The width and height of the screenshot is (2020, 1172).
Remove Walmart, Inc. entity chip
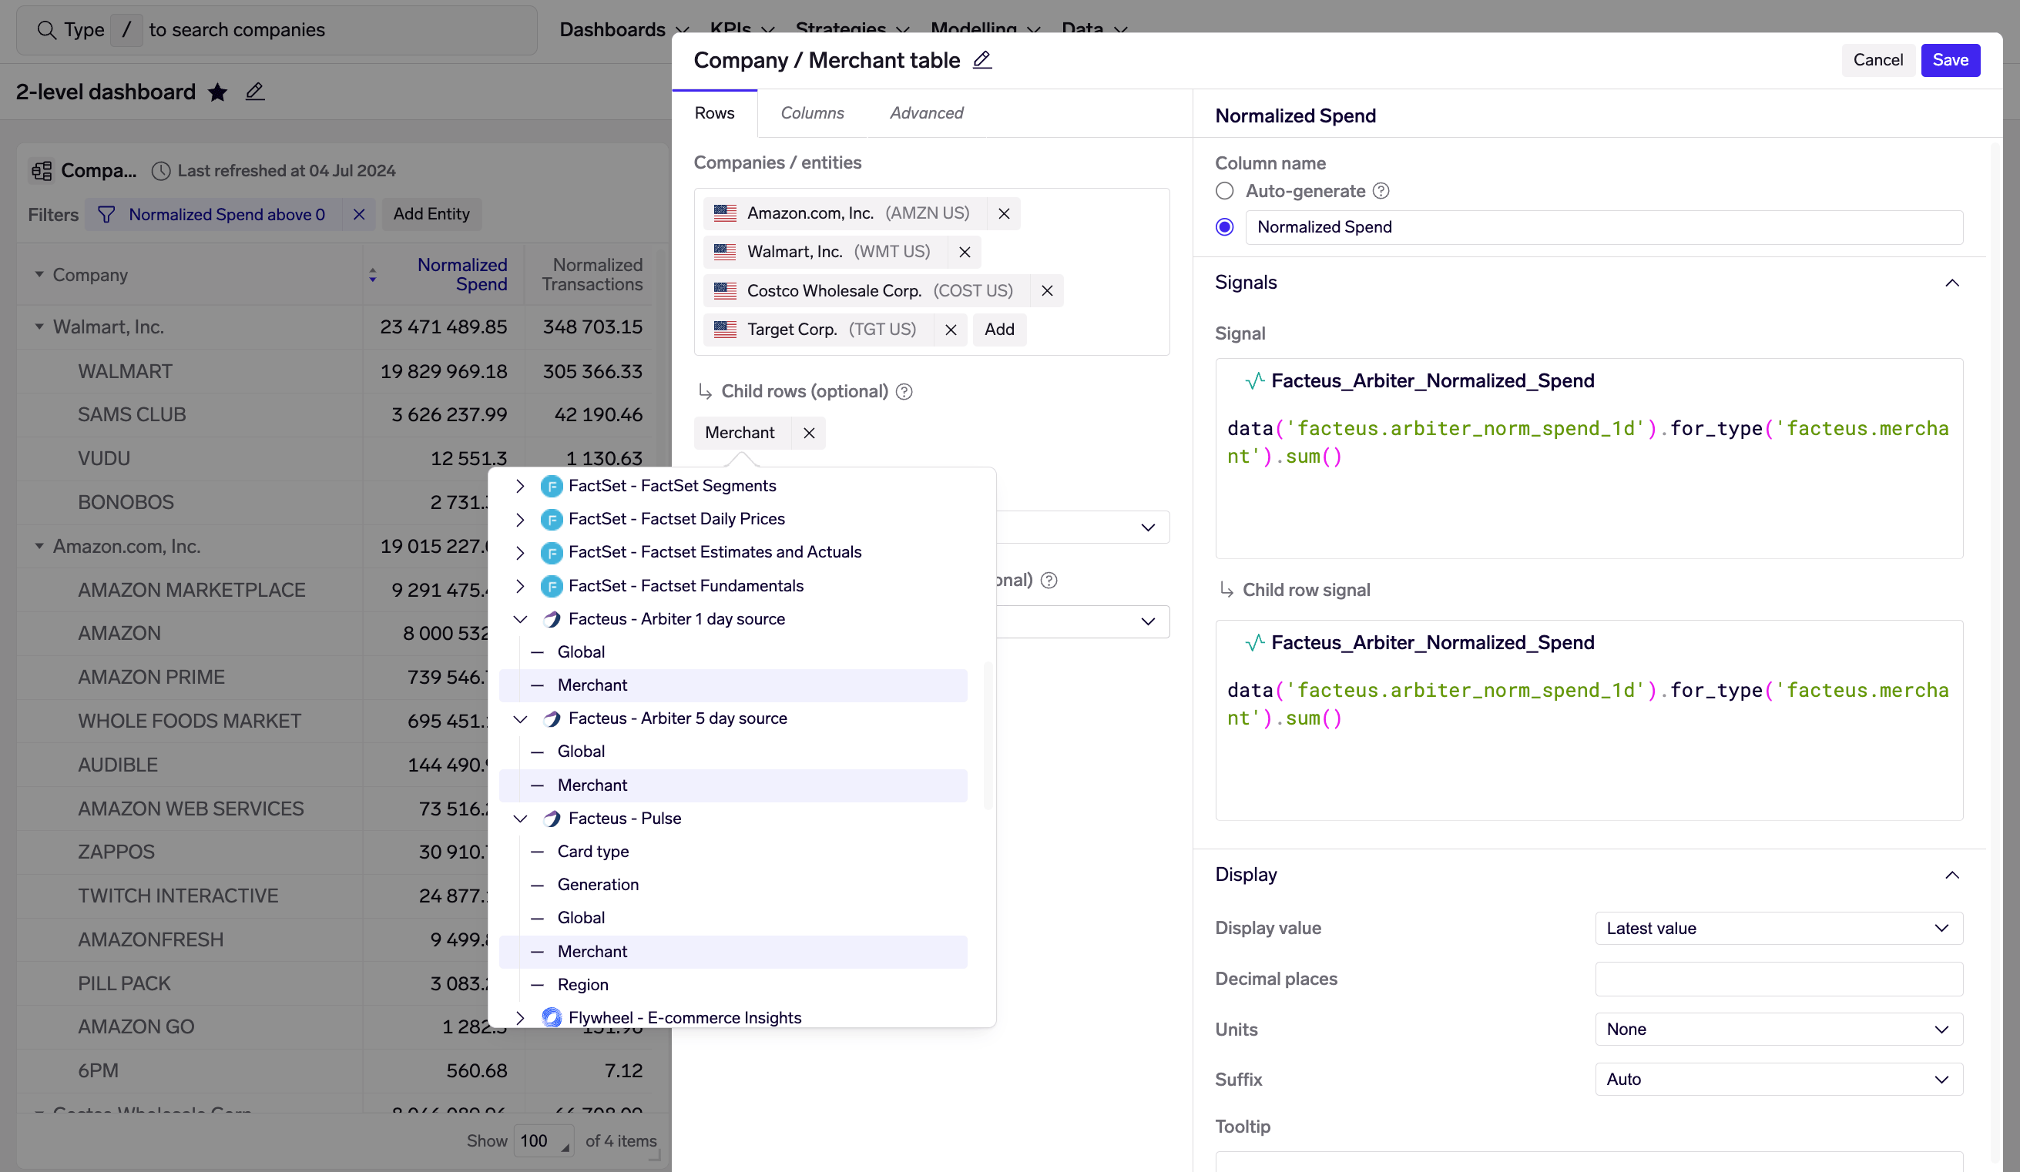(965, 252)
